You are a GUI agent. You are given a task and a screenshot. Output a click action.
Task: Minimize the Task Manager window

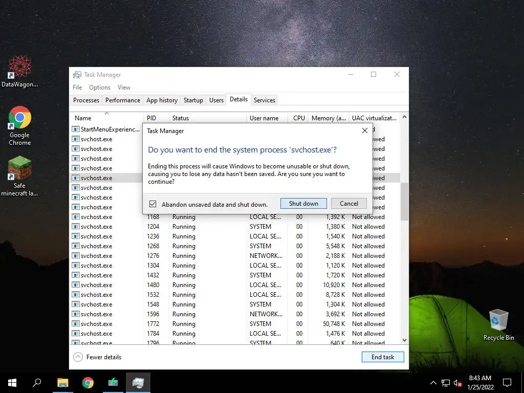click(x=351, y=74)
